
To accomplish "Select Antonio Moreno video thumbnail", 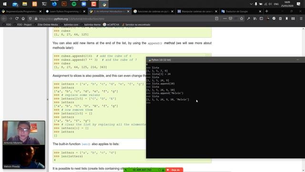I will pos(24,133).
